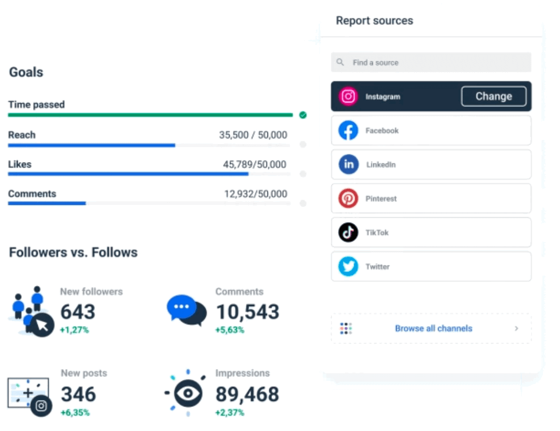560x431 pixels.
Task: Select the Instagram source icon
Action: coord(348,97)
